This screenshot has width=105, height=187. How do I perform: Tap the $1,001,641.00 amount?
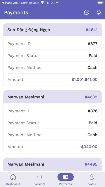pos(84,80)
